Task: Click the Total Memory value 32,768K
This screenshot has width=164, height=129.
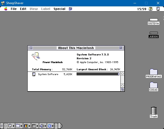Action: click(x=67, y=69)
